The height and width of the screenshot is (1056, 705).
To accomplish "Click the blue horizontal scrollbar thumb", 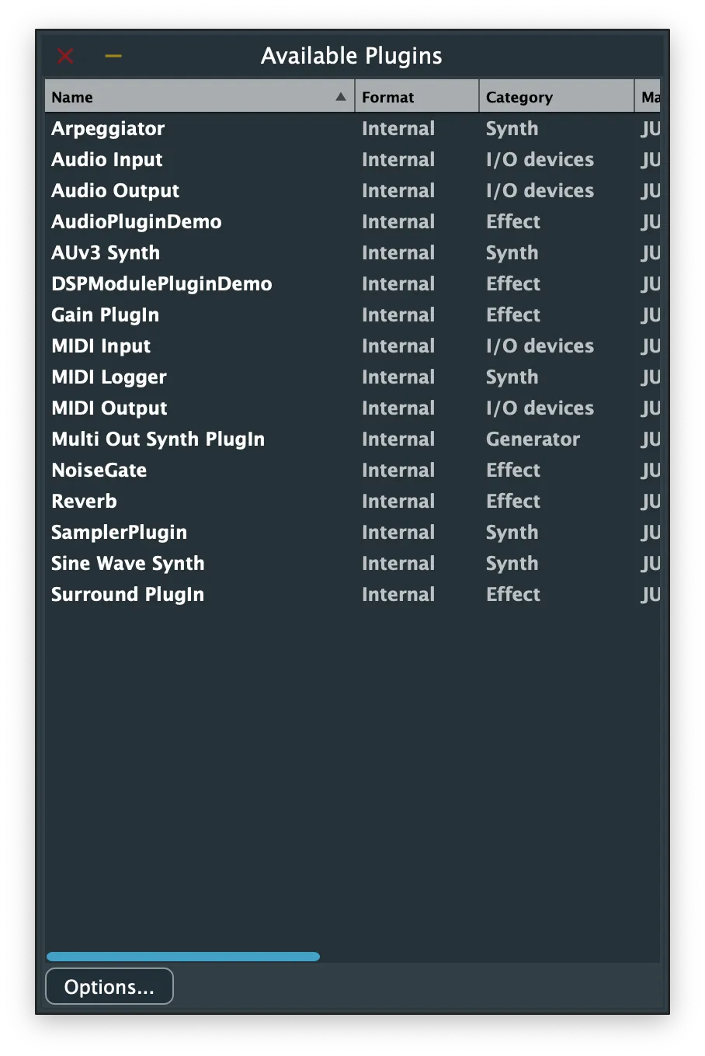I will (183, 957).
